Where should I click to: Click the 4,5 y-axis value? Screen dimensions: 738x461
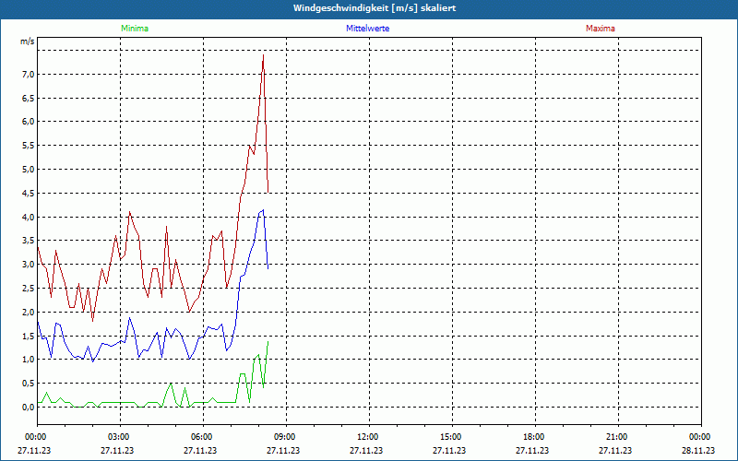(28, 193)
